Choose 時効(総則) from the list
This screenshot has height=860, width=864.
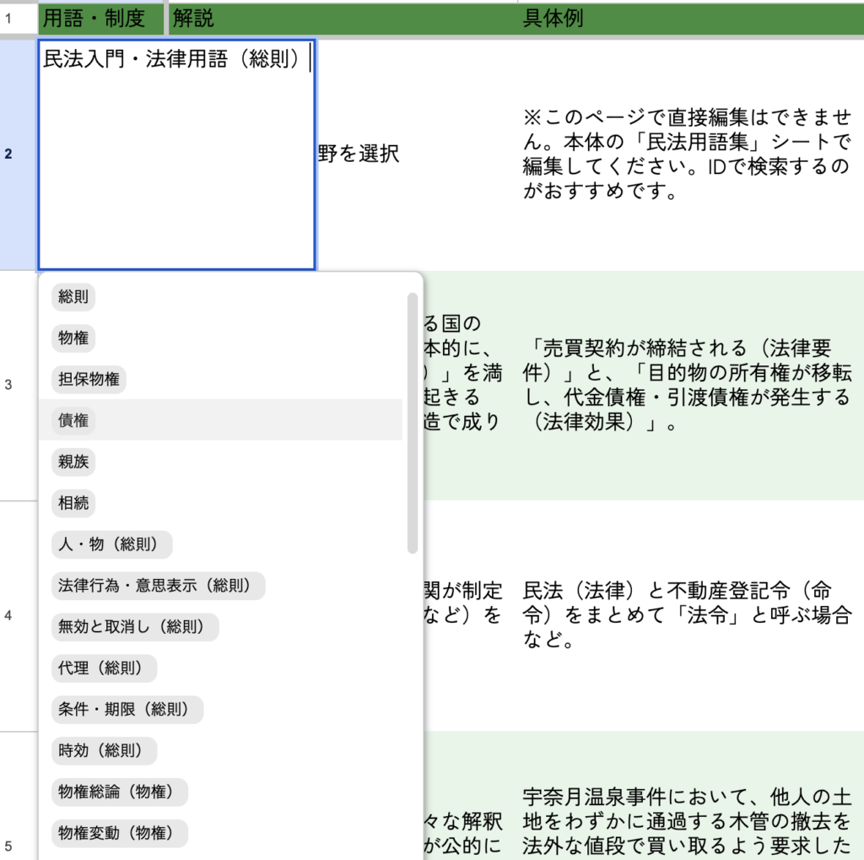coord(104,750)
